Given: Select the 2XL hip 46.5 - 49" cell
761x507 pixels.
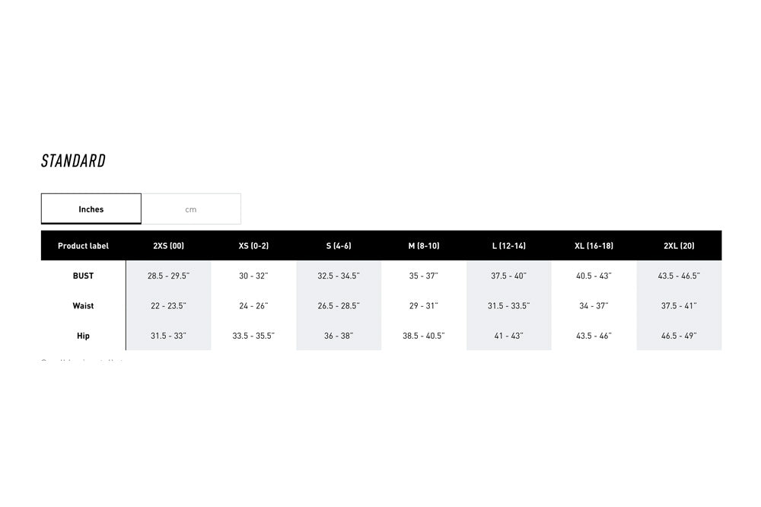Looking at the screenshot, I should 679,336.
